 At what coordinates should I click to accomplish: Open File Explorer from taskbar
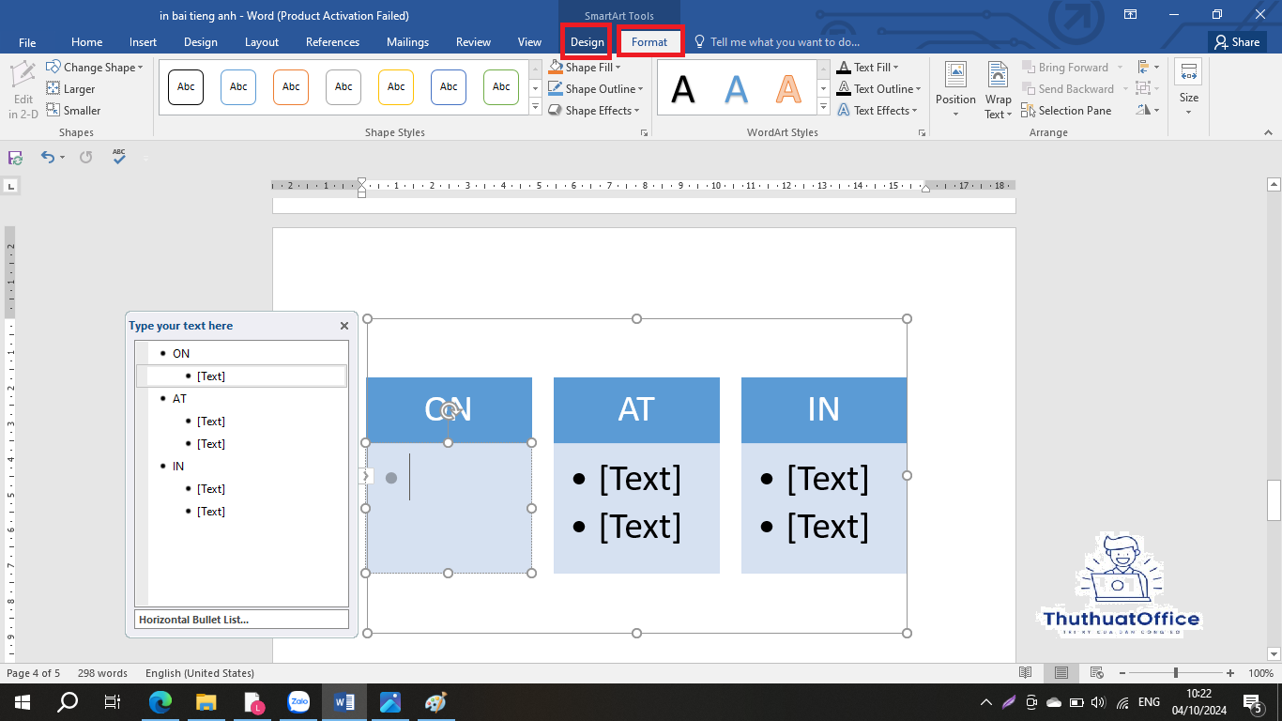[206, 702]
